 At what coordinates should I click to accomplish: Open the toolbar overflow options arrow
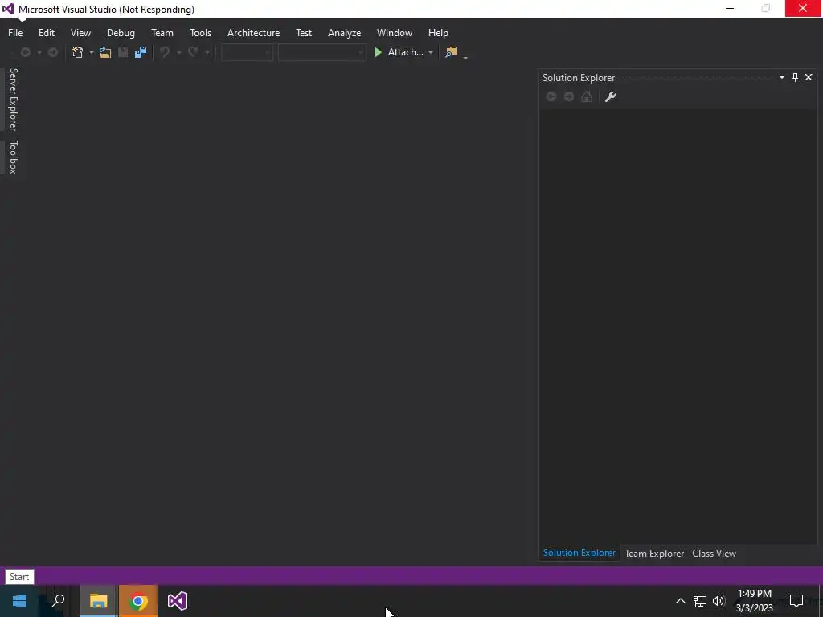point(465,55)
